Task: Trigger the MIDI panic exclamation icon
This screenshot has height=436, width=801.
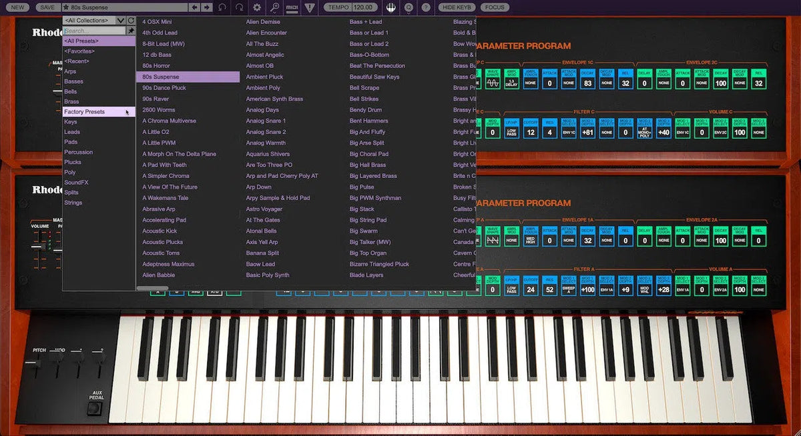Action: point(310,8)
